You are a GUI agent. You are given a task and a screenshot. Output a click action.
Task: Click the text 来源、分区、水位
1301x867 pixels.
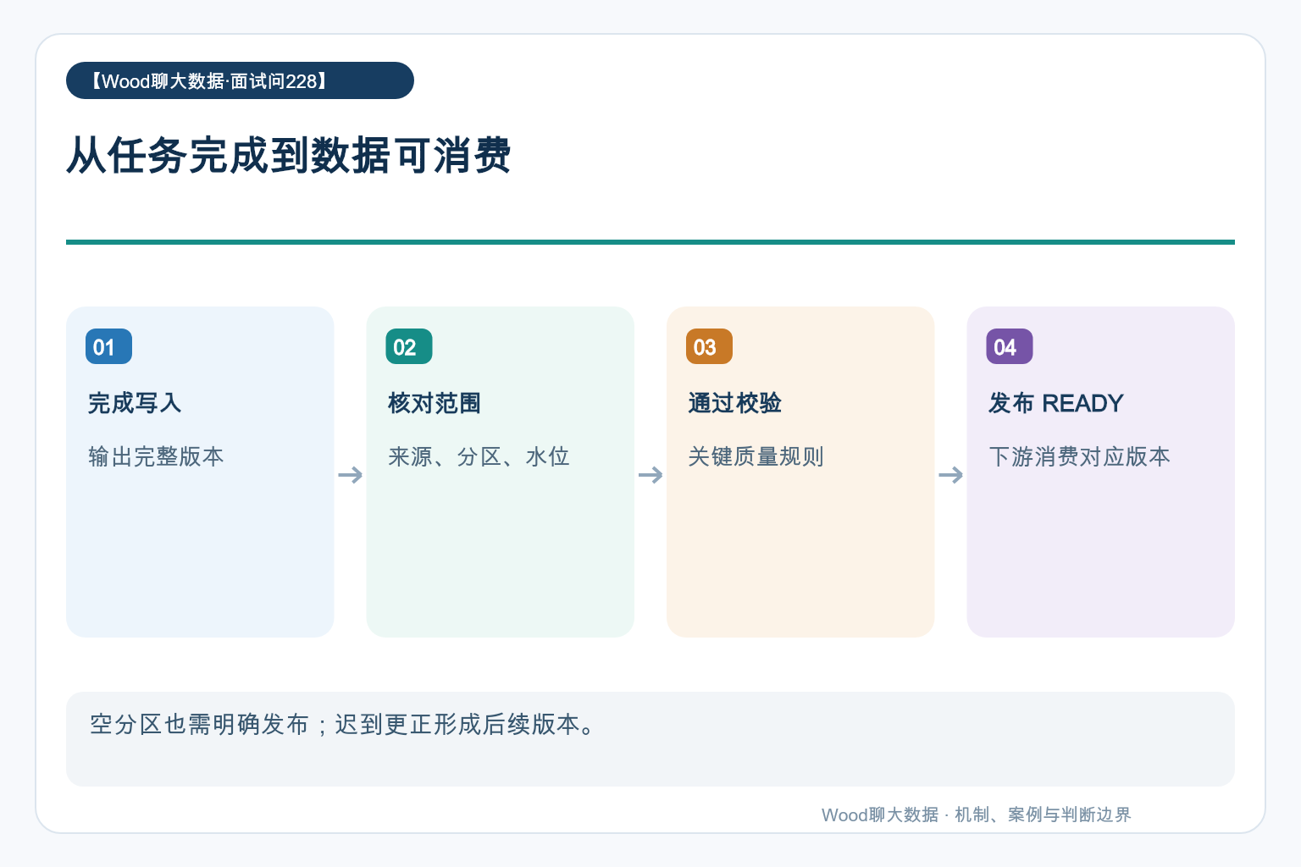479,456
